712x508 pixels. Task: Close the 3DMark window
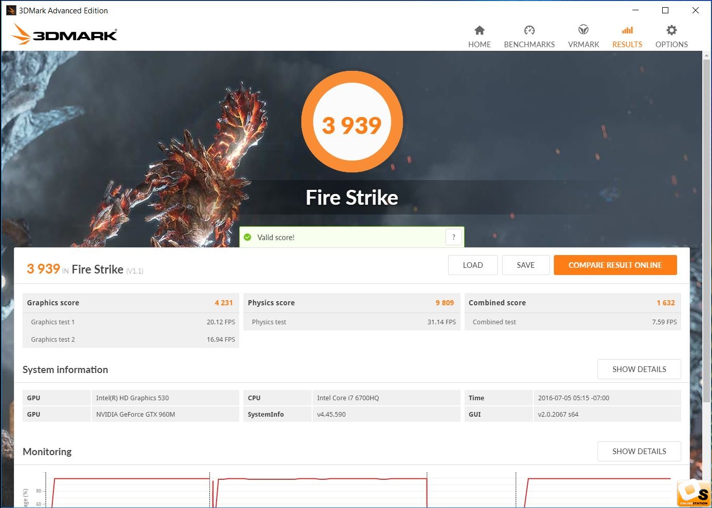pos(696,10)
